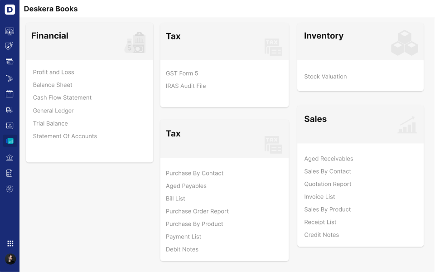Select the credit card icon in sidebar
The height and width of the screenshot is (272, 435).
point(10,61)
